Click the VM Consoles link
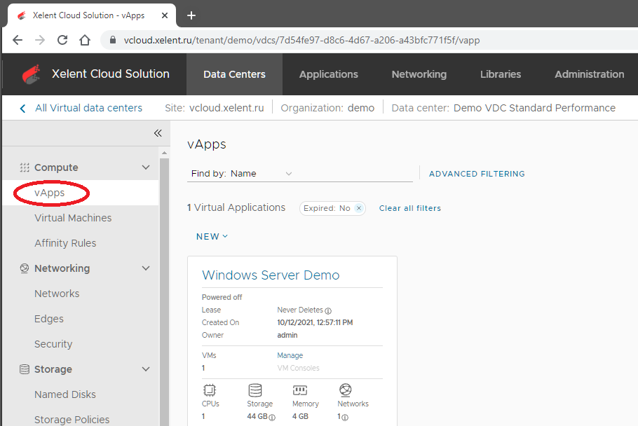638x426 pixels. [x=298, y=368]
